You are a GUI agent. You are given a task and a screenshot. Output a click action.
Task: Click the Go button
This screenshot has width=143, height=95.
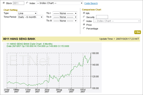pyautogui.click(x=137, y=32)
